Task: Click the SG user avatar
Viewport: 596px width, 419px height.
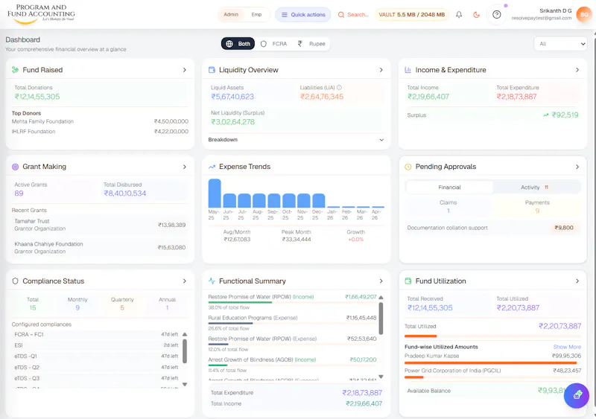Action: [584, 15]
